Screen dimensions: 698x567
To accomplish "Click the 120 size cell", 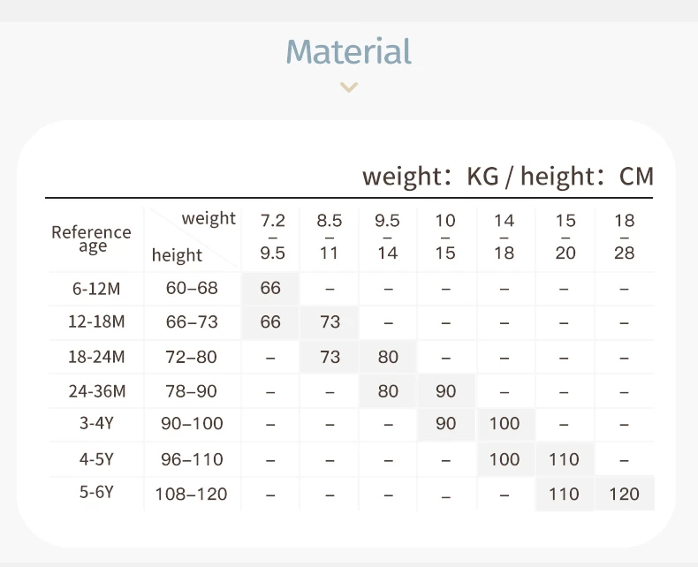I will point(624,494).
